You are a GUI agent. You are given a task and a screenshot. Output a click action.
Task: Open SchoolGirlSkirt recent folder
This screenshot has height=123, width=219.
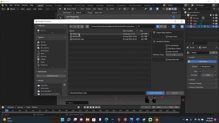coord(46,91)
